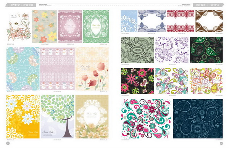Click the page number circle at bottom left

pyautogui.click(x=8, y=143)
